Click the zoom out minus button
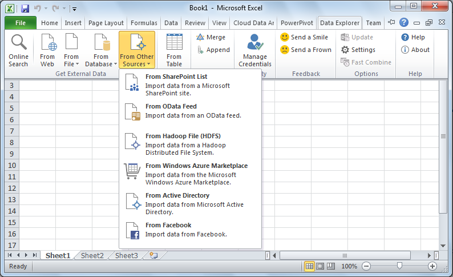 [366, 266]
